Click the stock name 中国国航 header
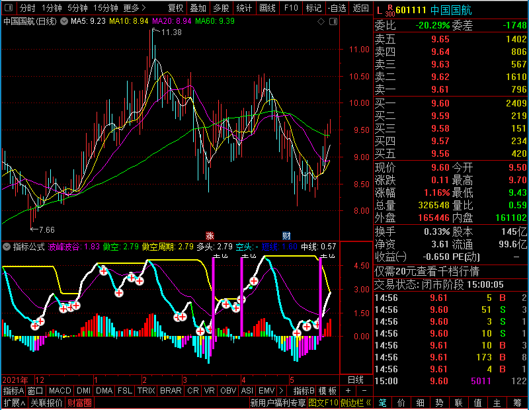This screenshot has width=529, height=410. click(451, 10)
